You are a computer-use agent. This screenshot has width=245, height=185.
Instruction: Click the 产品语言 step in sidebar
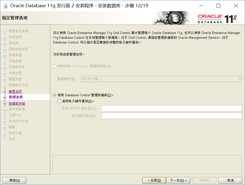coord(15,61)
